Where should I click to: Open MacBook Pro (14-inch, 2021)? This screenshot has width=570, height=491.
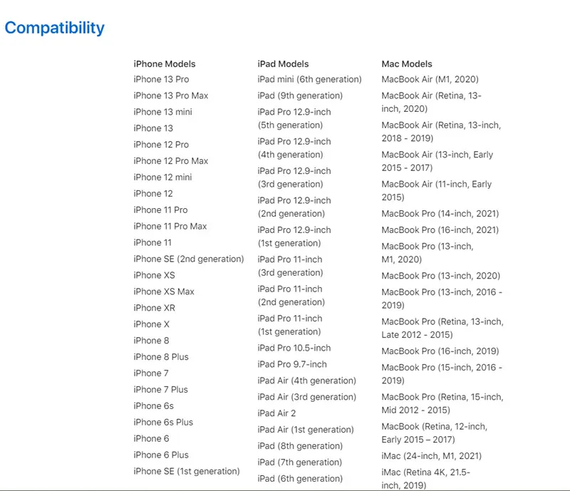(x=440, y=214)
